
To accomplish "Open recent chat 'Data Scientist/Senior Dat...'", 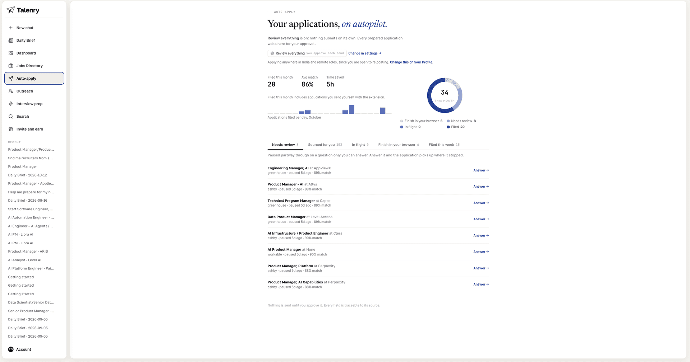I will pyautogui.click(x=31, y=302).
